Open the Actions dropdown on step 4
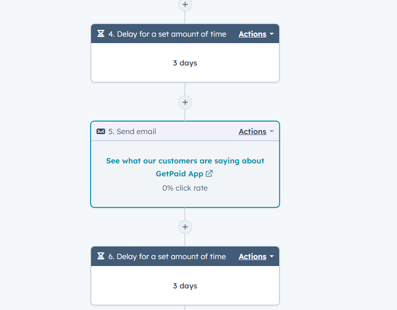This screenshot has width=397, height=310. (x=252, y=34)
